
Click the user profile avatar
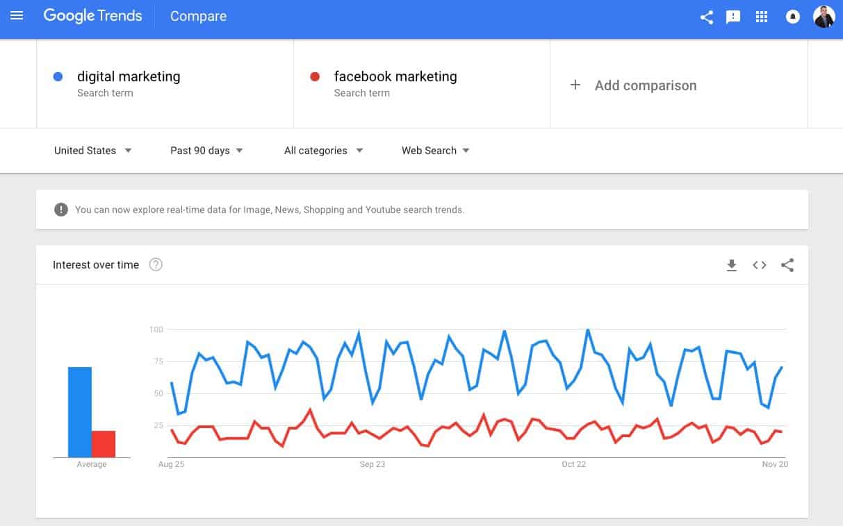824,17
